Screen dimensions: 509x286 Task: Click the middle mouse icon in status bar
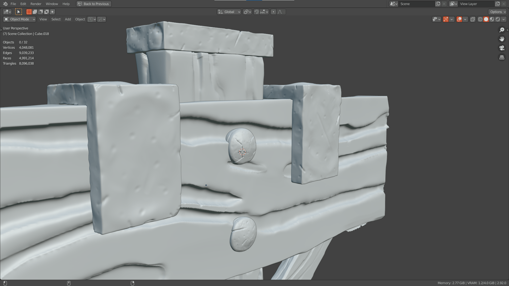click(x=69, y=283)
